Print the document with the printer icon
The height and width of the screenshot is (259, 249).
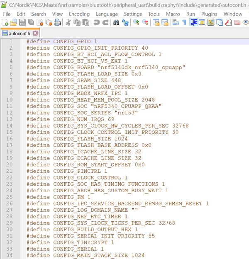[x=57, y=22]
